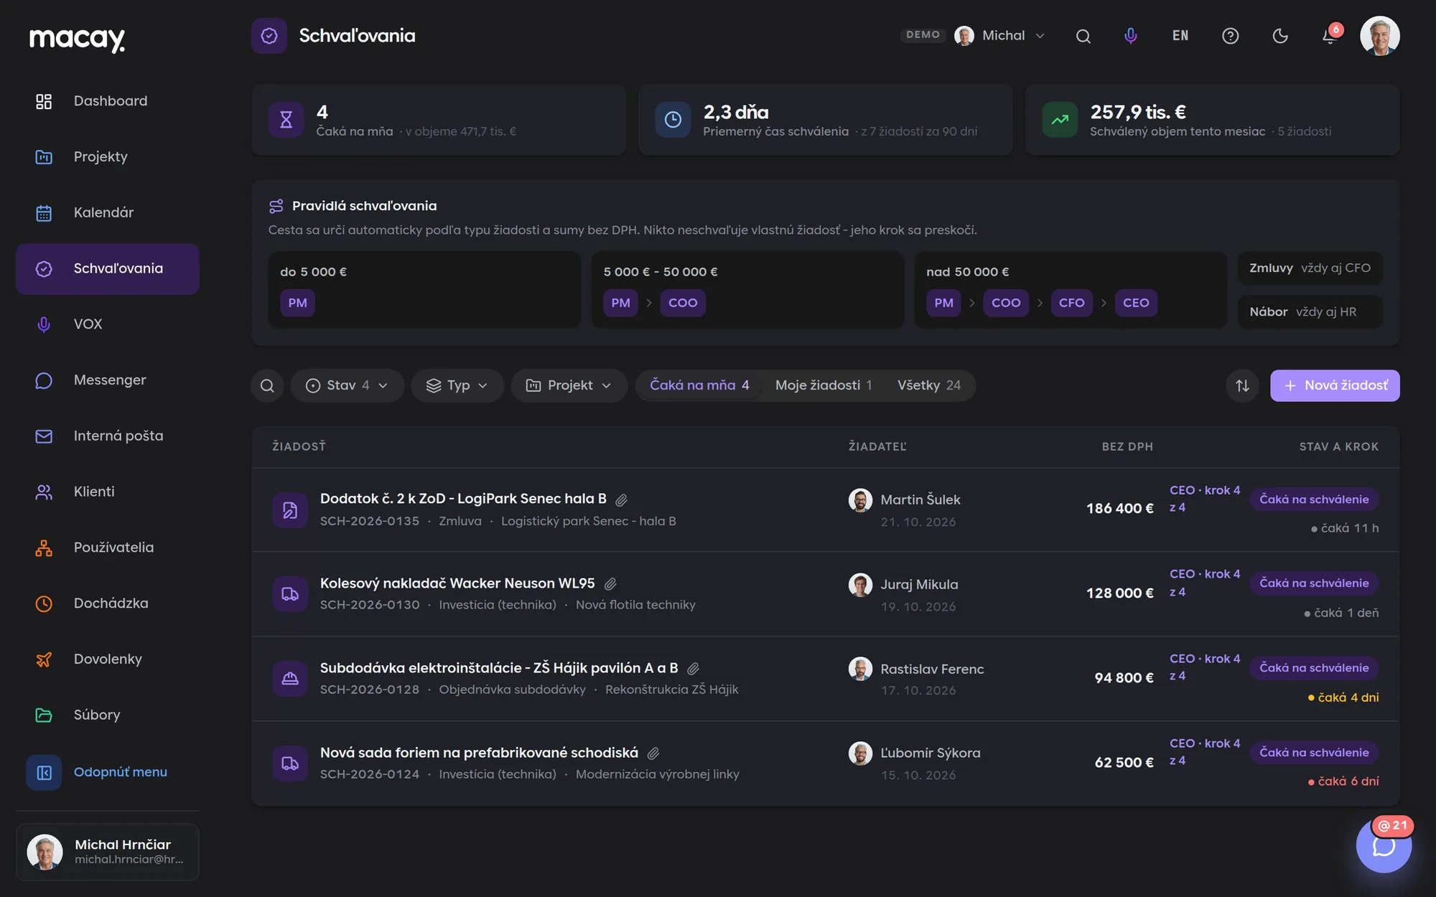Viewport: 1436px width, 897px height.
Task: Click Odopnúť menu to unpin the sidebar
Action: [108, 773]
